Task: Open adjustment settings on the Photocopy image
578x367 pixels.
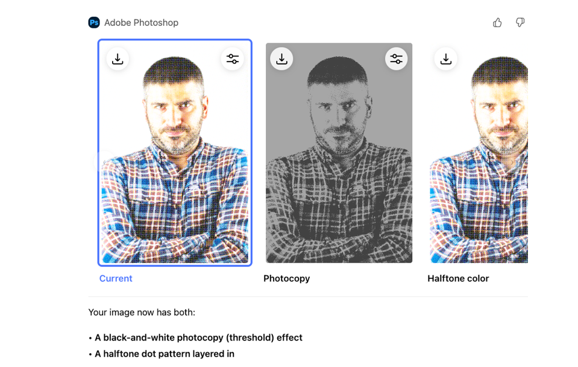Action: [x=396, y=59]
